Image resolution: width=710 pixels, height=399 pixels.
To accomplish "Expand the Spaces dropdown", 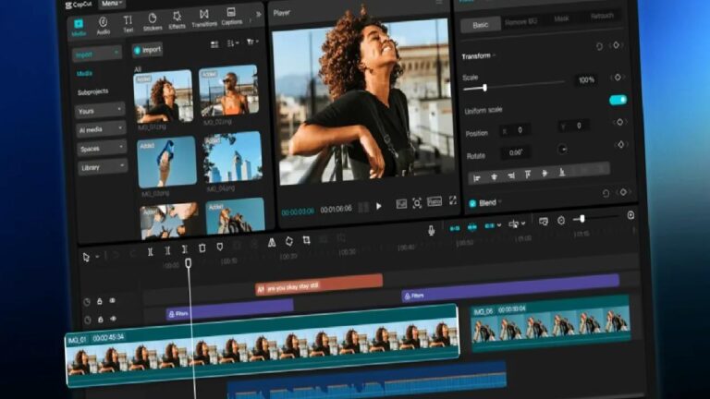I will click(101, 149).
